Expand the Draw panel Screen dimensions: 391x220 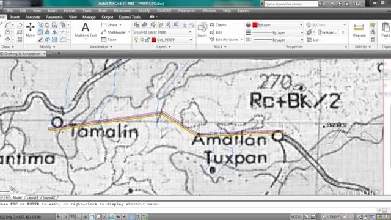[x=7, y=47]
